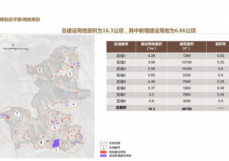This screenshot has height=161, width=229.
Task: Click the zone 4 number label
Action: (73, 104)
